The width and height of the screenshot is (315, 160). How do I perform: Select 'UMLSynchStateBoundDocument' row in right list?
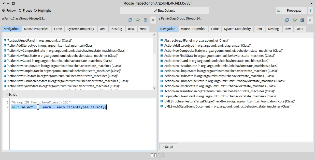tap(236, 106)
